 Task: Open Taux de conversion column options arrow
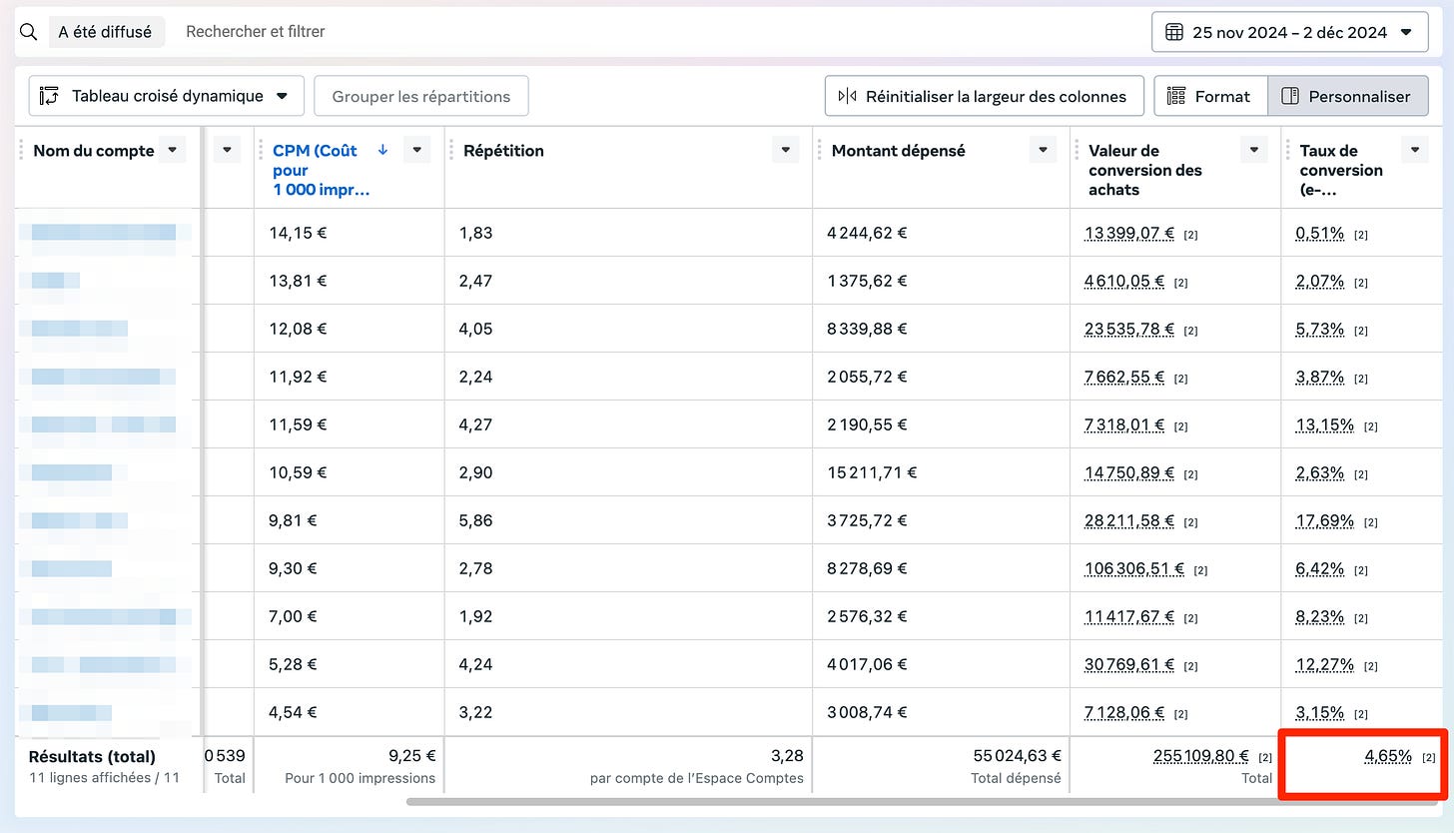(x=1415, y=150)
